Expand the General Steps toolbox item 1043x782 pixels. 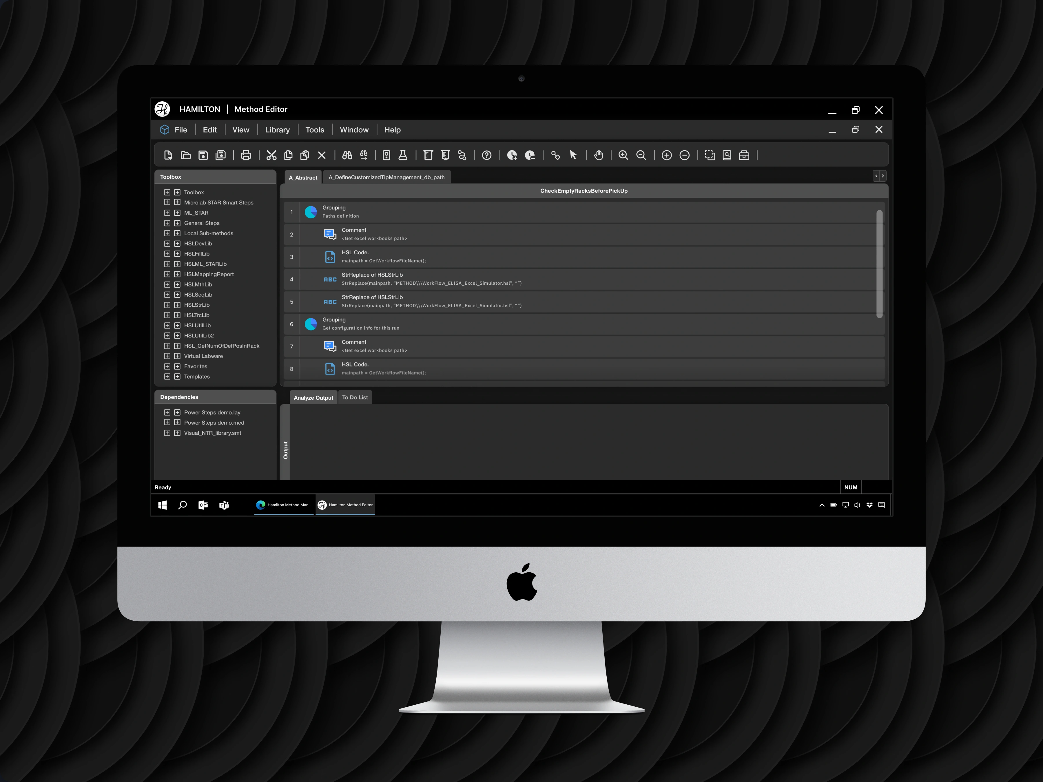167,223
